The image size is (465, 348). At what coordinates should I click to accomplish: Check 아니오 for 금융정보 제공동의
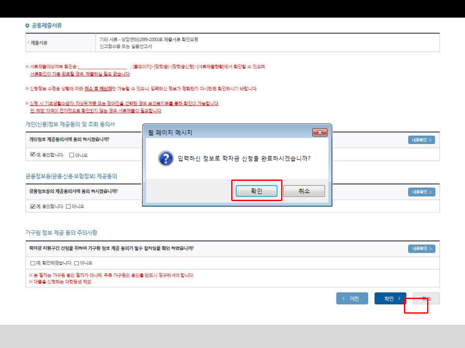coord(68,206)
